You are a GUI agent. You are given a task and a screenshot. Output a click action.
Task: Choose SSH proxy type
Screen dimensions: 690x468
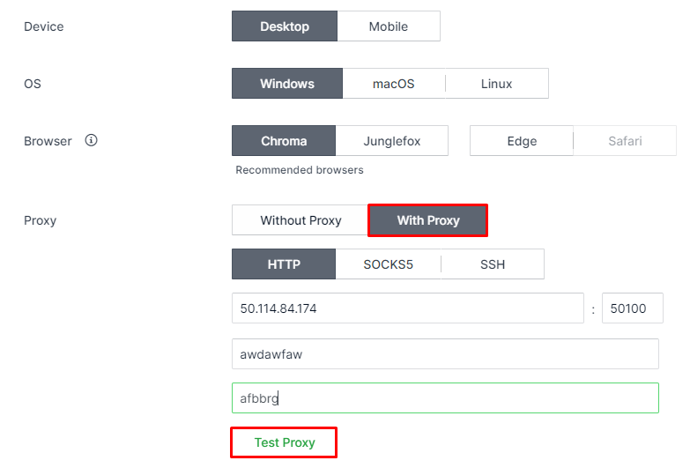493,264
